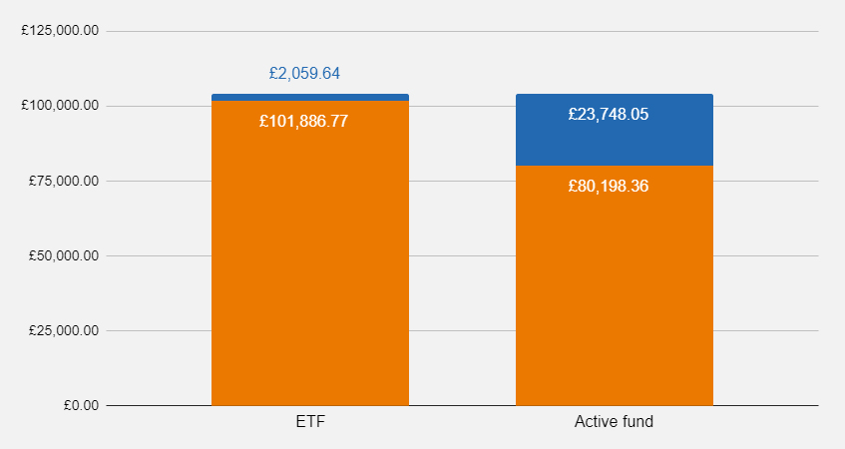Click the £25,000.00 y-axis label

63,330
